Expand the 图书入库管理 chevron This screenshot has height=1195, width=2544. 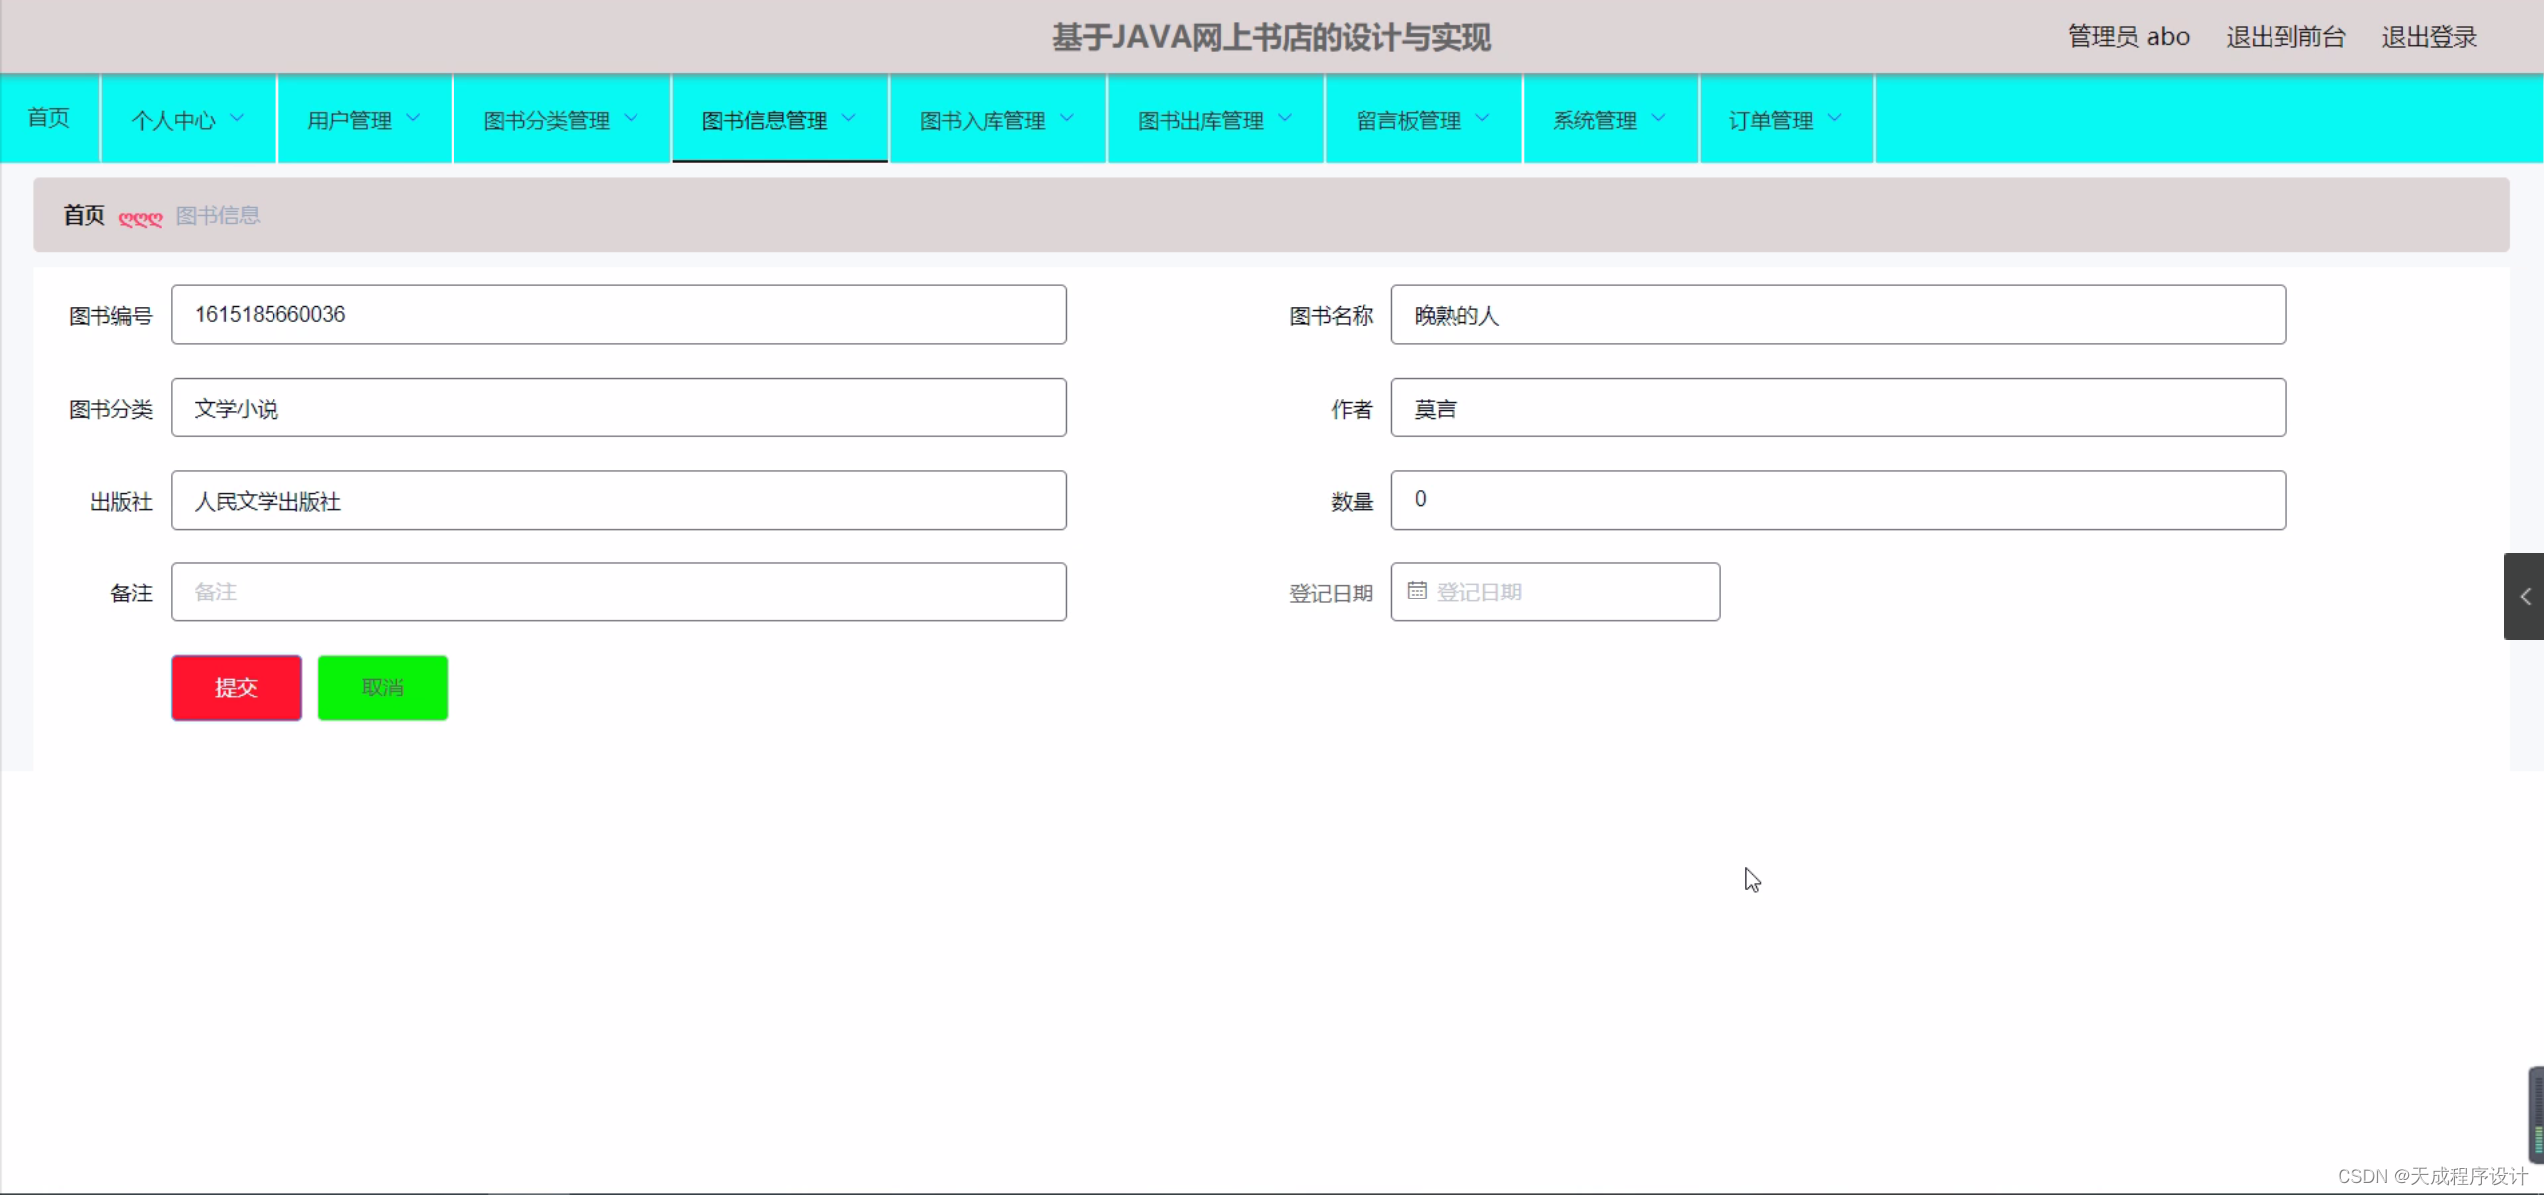(x=1067, y=118)
